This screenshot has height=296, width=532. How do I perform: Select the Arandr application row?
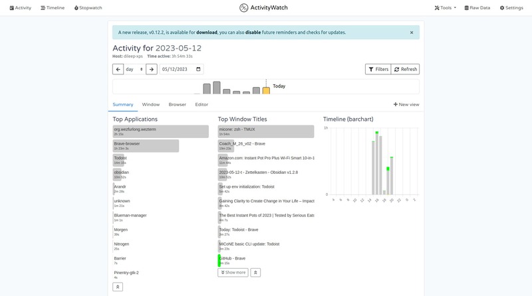(160, 189)
